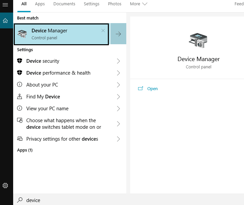
Task: Expand the About your PC chevron
Action: tap(118, 85)
